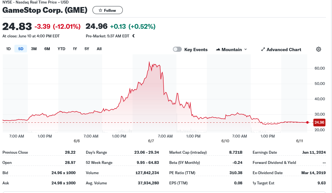Click the PE Ratio (TTM) value 310.38
This screenshot has height=193, width=332.
point(236,173)
